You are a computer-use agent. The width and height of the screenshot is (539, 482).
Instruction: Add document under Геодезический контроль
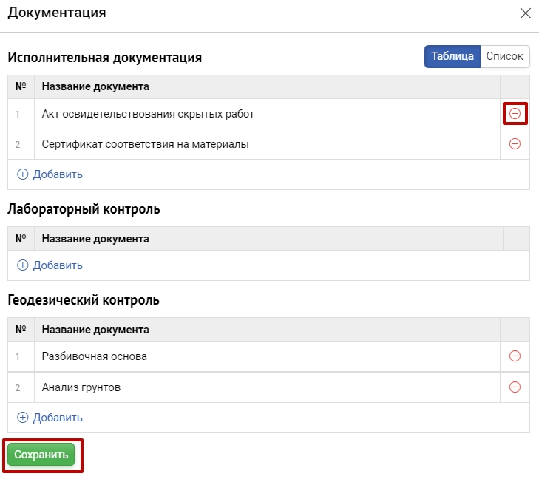[50, 418]
